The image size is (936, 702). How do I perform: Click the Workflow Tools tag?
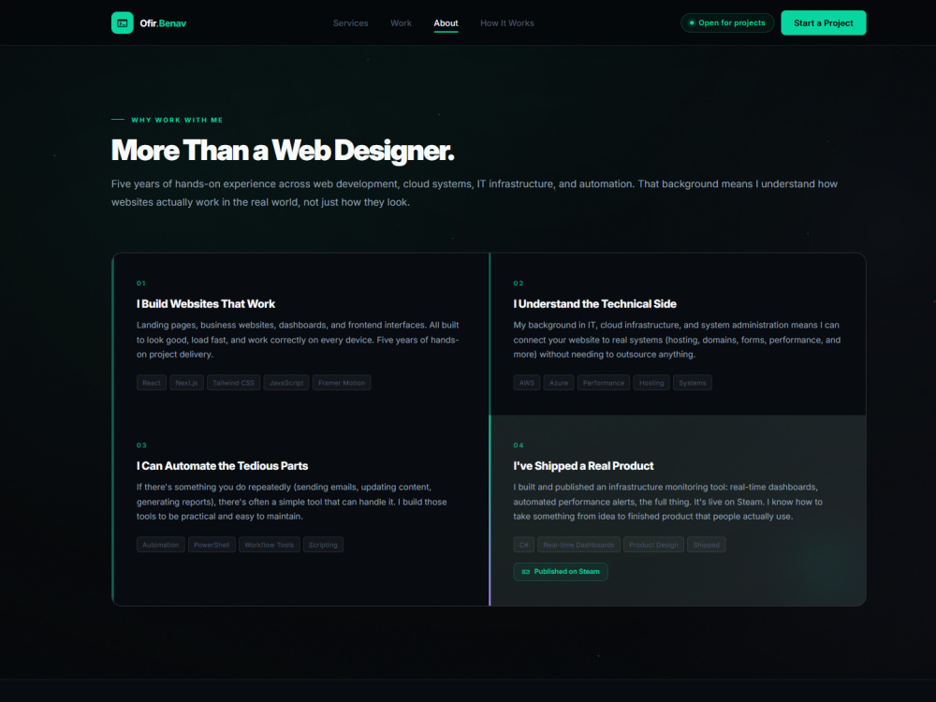coord(270,545)
